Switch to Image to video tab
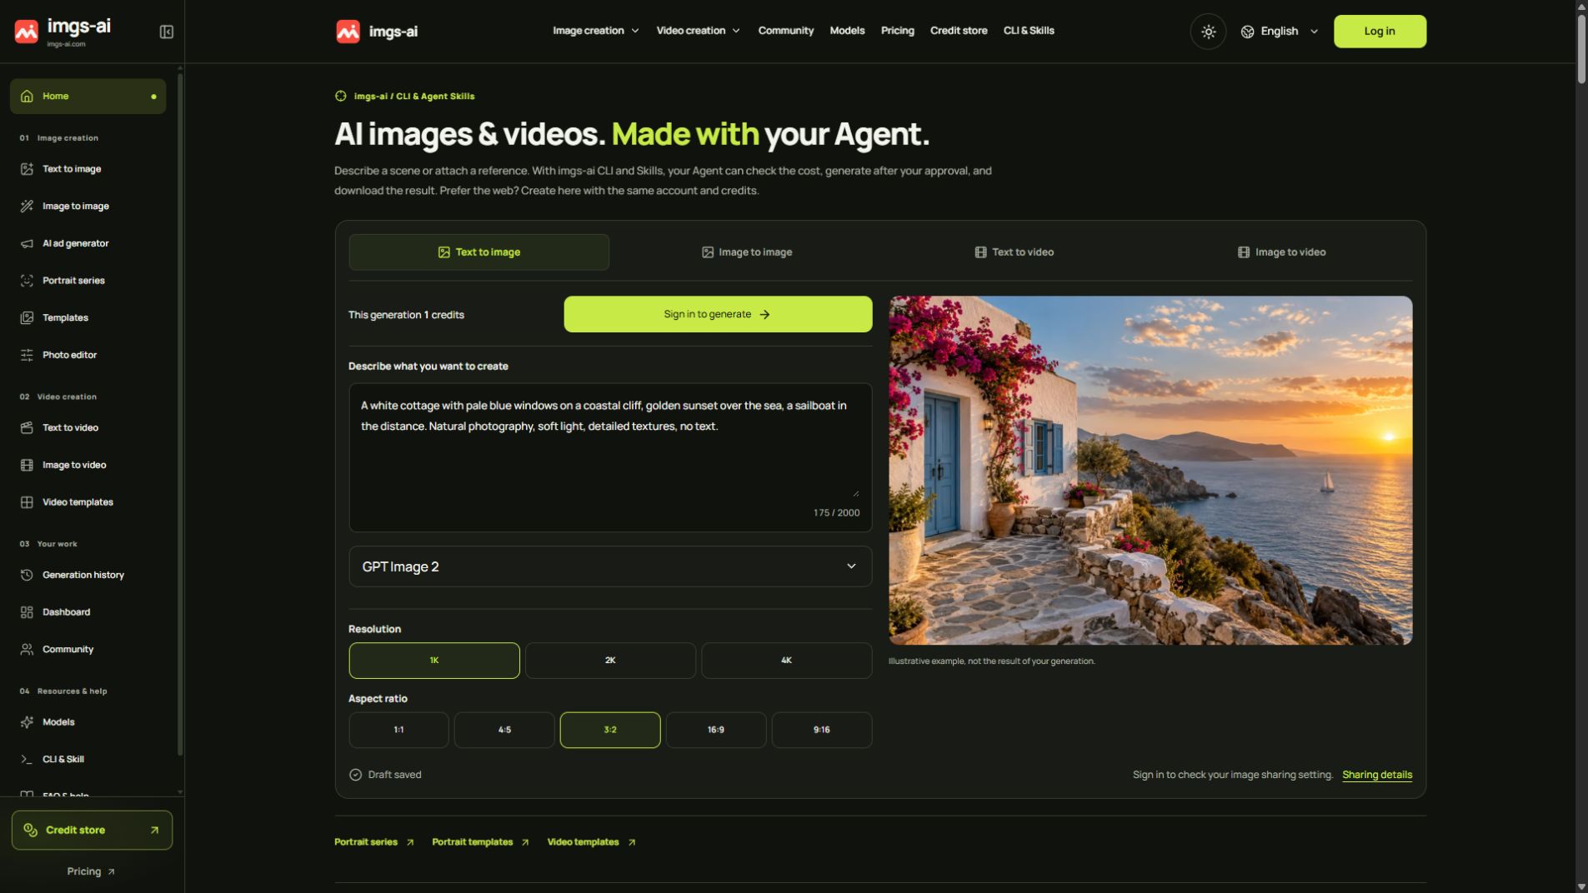 (1281, 252)
